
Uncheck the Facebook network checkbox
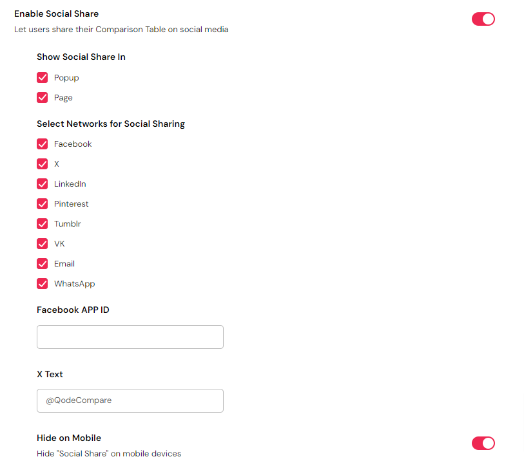(x=43, y=144)
